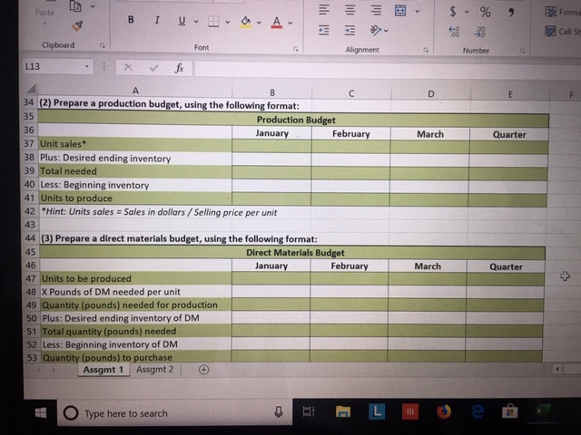Select column A header

point(135,91)
